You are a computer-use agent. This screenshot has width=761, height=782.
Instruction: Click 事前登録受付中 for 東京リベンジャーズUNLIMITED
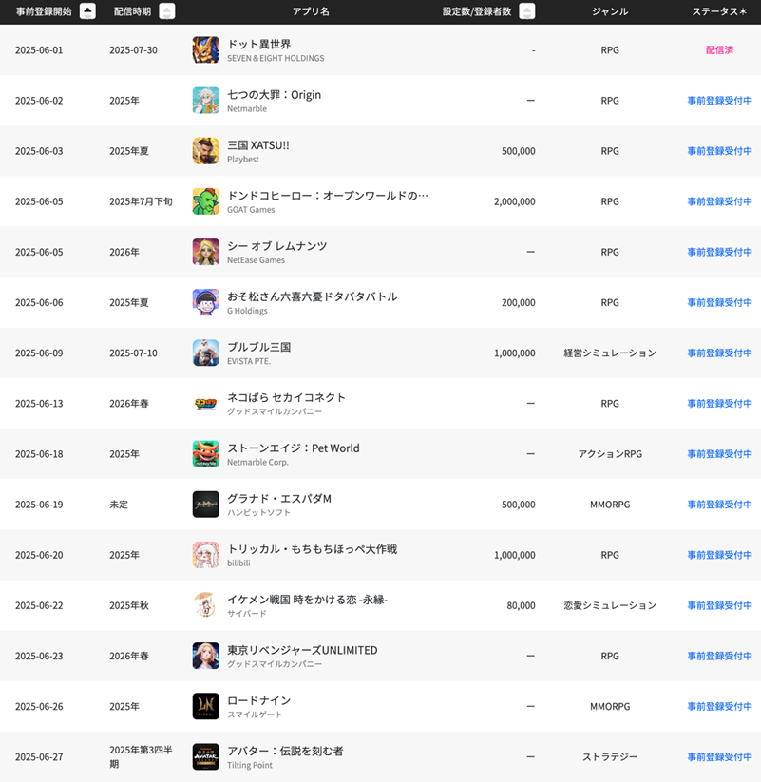tap(719, 656)
